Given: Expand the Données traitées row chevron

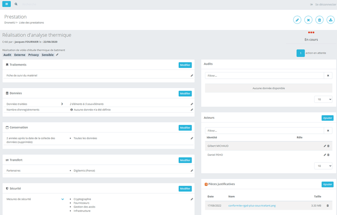Looking at the screenshot, I should (x=62, y=104).
